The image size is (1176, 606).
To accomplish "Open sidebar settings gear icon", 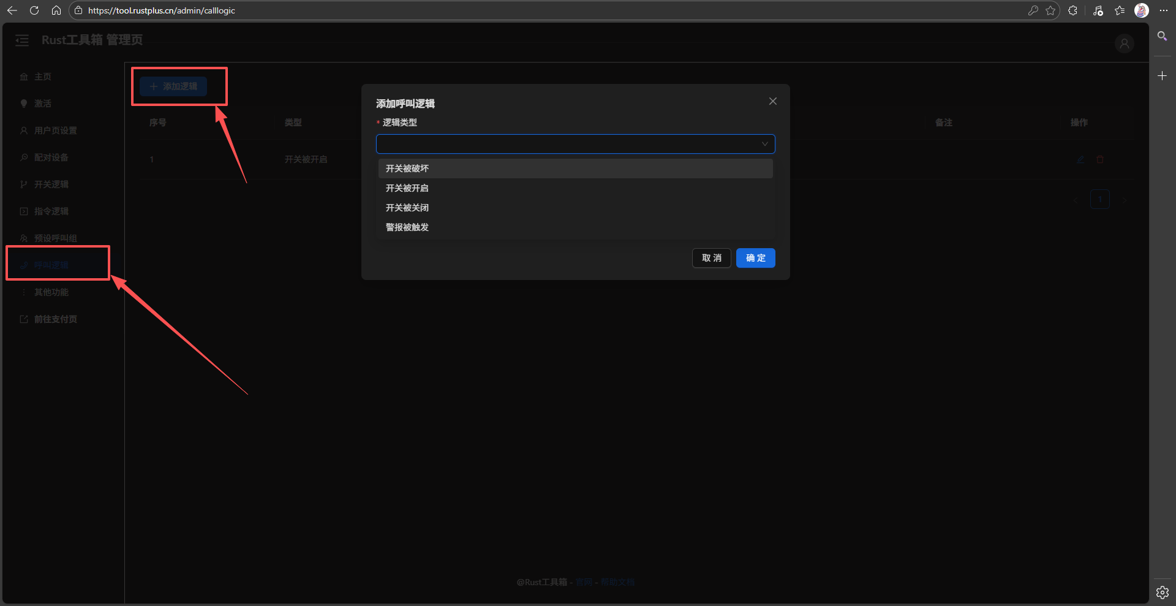I will (x=1162, y=592).
